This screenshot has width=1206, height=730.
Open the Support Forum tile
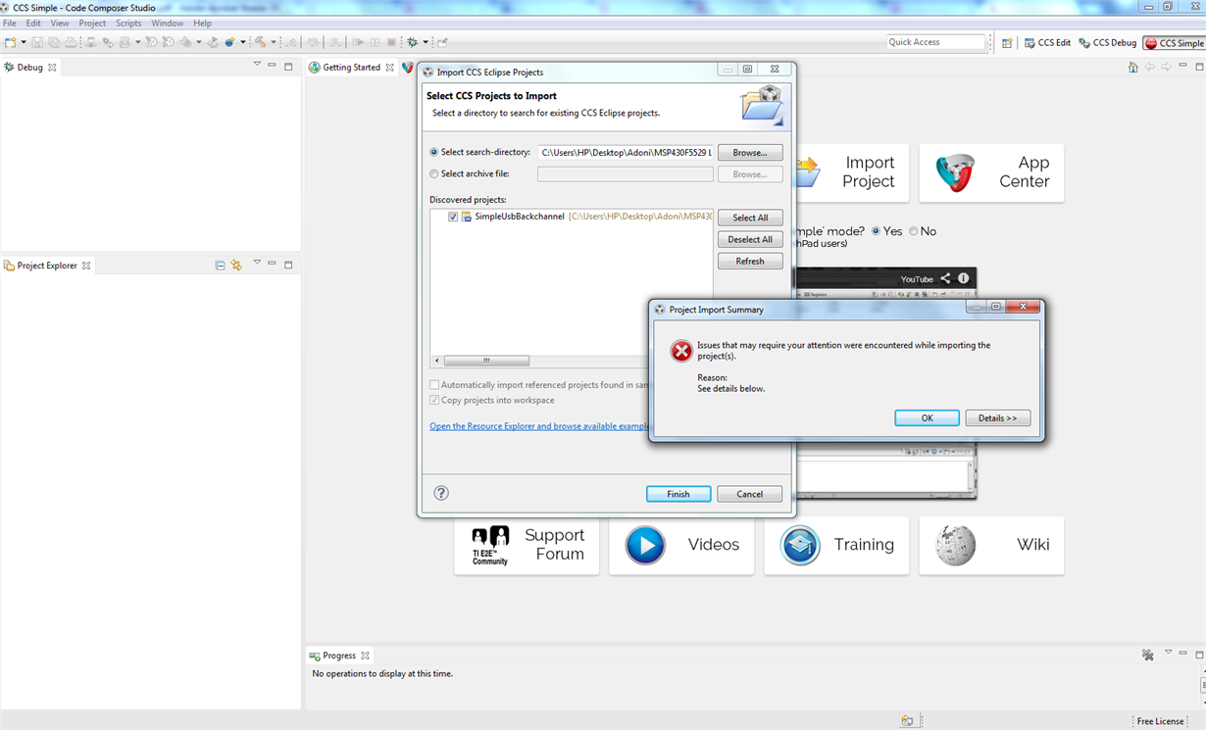(x=527, y=545)
